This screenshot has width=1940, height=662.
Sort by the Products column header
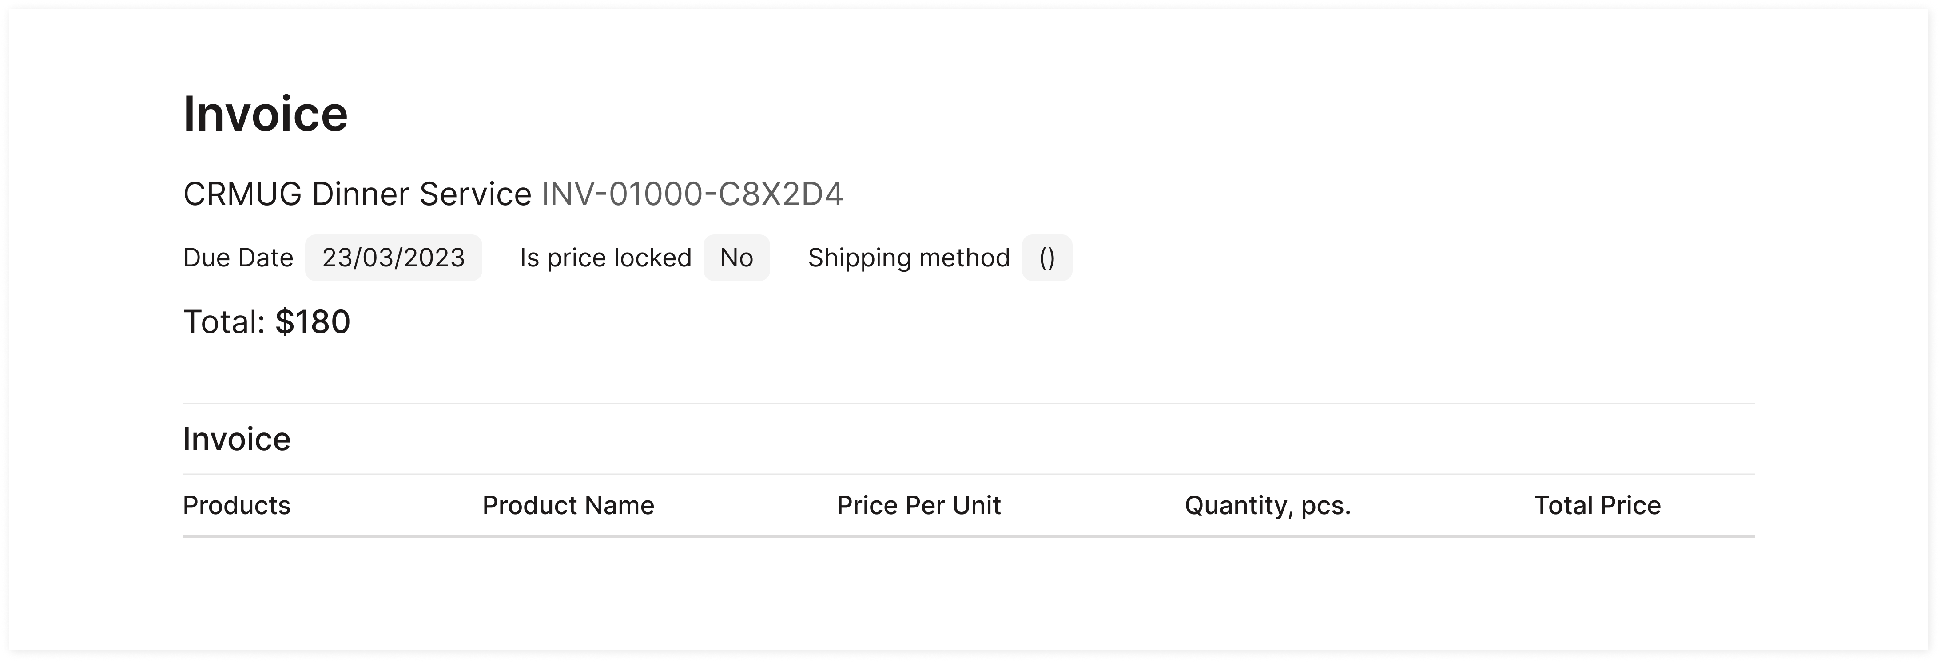tap(236, 505)
